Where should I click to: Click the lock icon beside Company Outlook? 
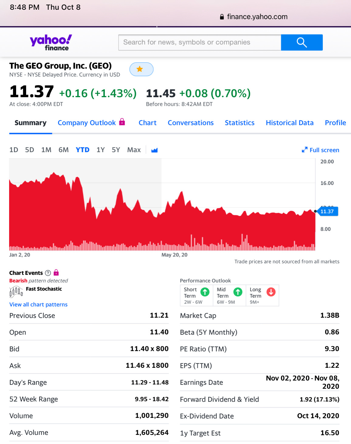click(122, 122)
